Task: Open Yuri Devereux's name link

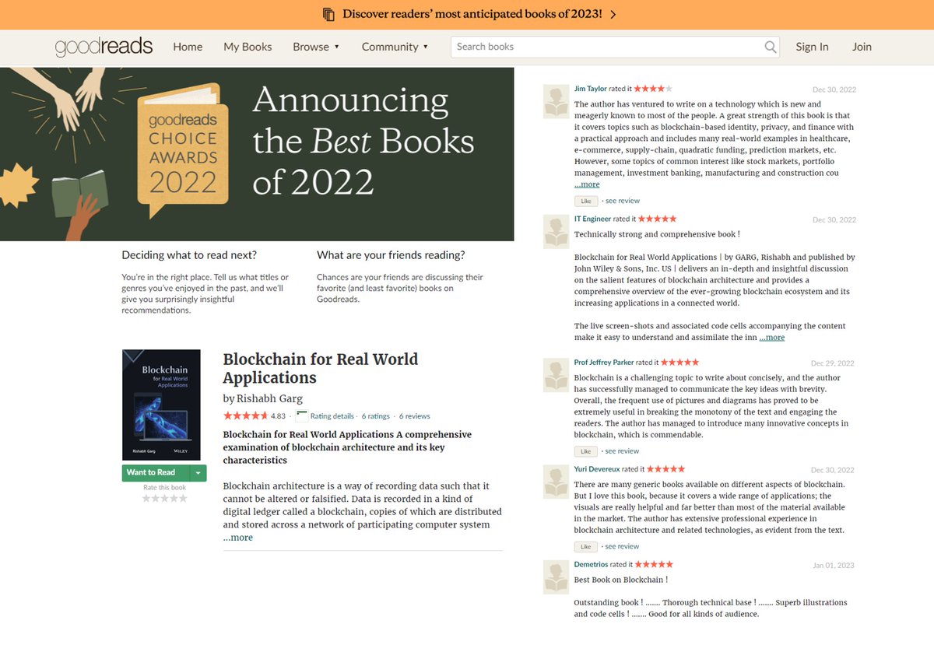Action: point(597,469)
